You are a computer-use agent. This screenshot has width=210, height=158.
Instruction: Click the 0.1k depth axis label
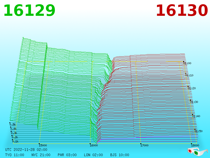tap(15, 141)
